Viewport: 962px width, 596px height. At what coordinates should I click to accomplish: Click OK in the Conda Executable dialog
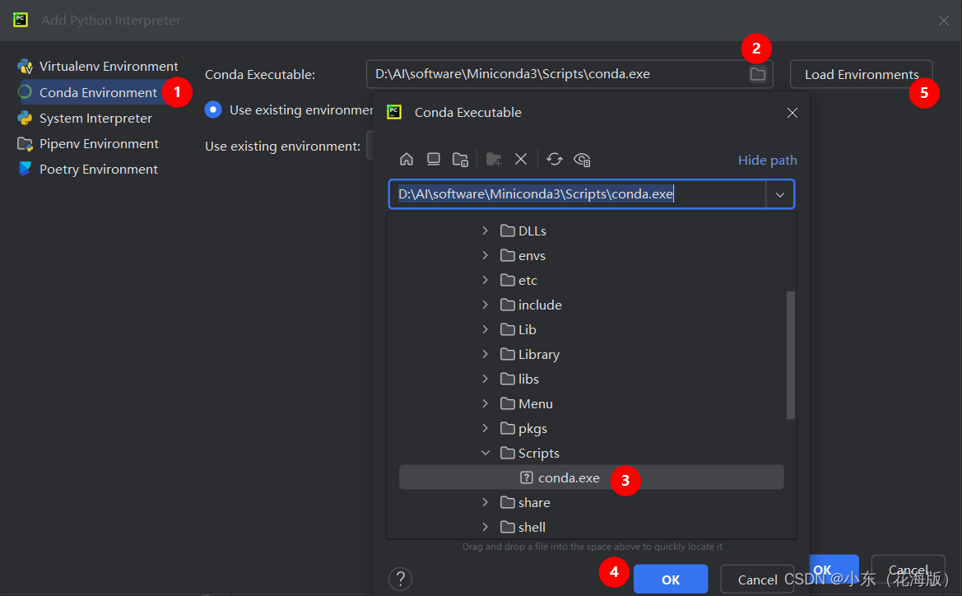[x=671, y=580]
